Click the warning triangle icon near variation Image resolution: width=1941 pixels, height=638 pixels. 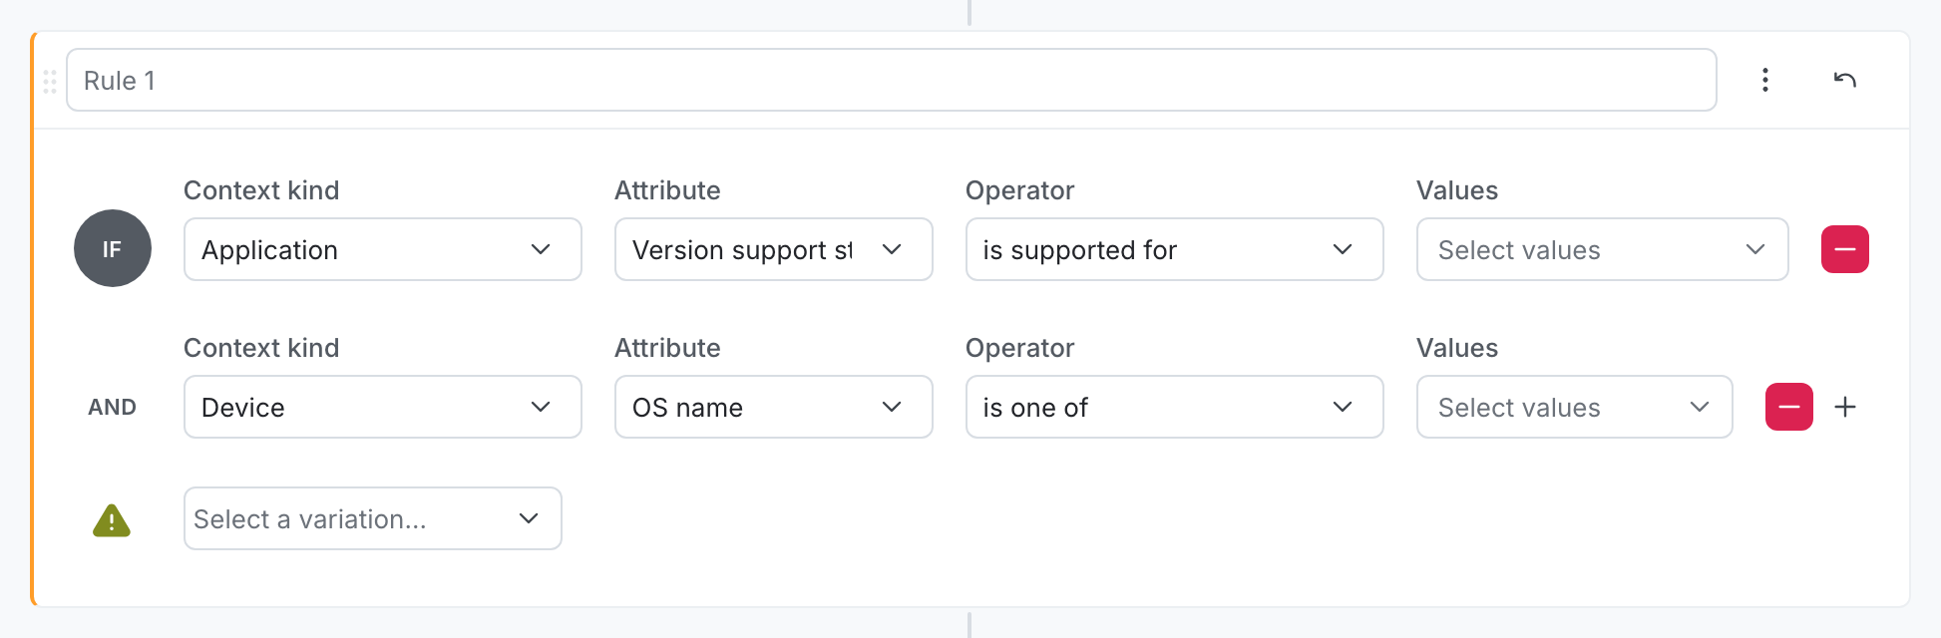(112, 519)
